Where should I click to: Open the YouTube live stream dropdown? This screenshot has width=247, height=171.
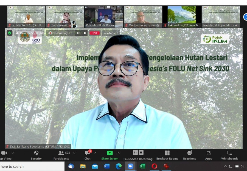tap(111, 33)
